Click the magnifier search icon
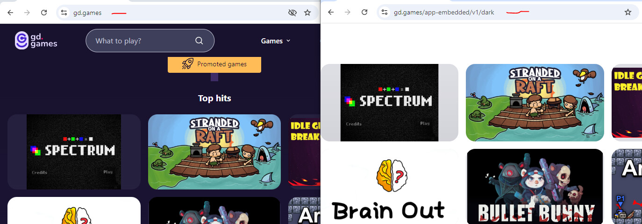 pyautogui.click(x=199, y=41)
